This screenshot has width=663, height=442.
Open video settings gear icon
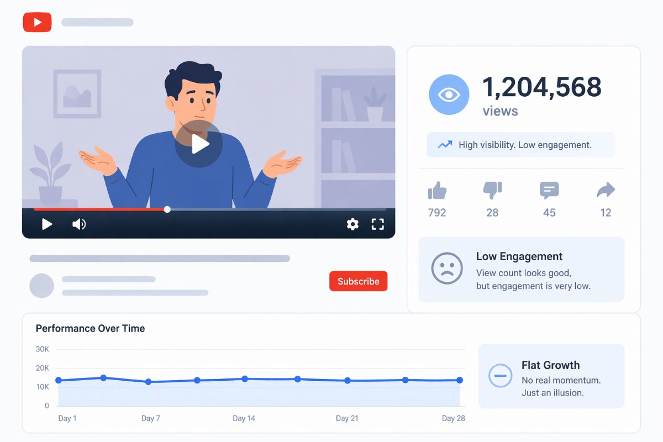352,224
